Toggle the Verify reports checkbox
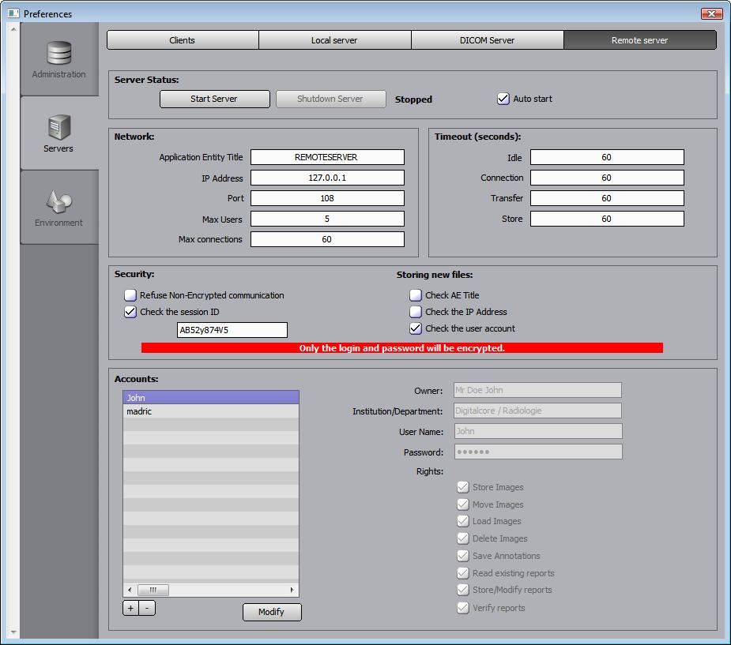 coord(463,608)
